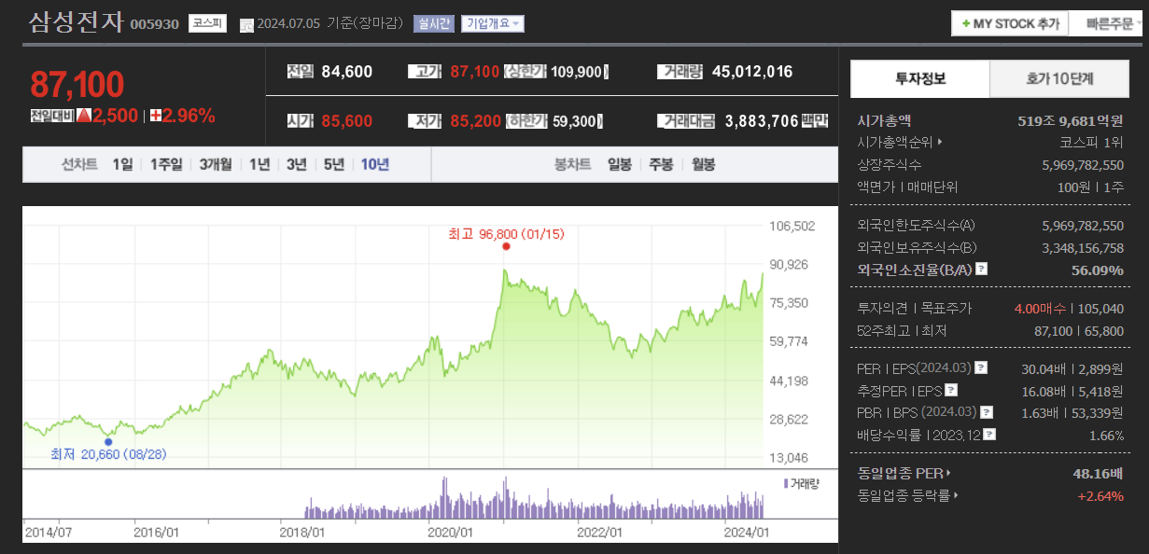Click the 시가 value 85,600
Screen dimensions: 1149x554
click(346, 120)
